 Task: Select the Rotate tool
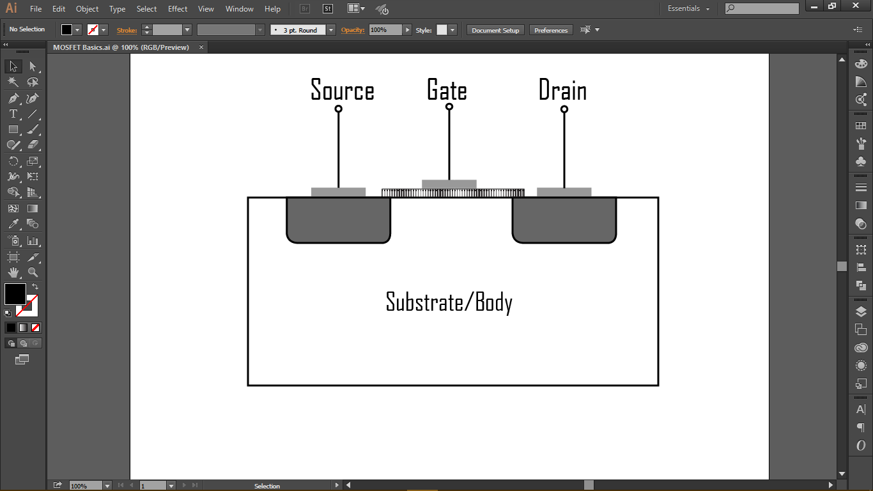[x=13, y=161]
